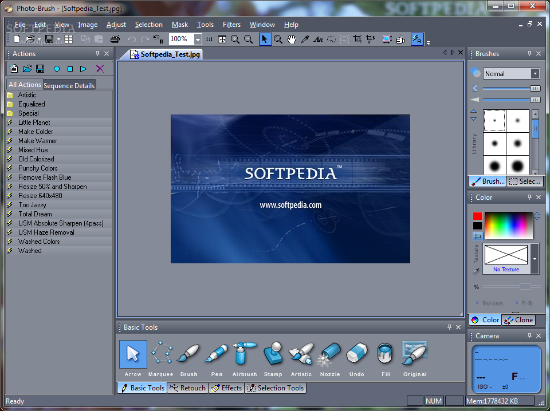Set zoom to actual size 1:1
The image size is (550, 411).
pos(209,39)
